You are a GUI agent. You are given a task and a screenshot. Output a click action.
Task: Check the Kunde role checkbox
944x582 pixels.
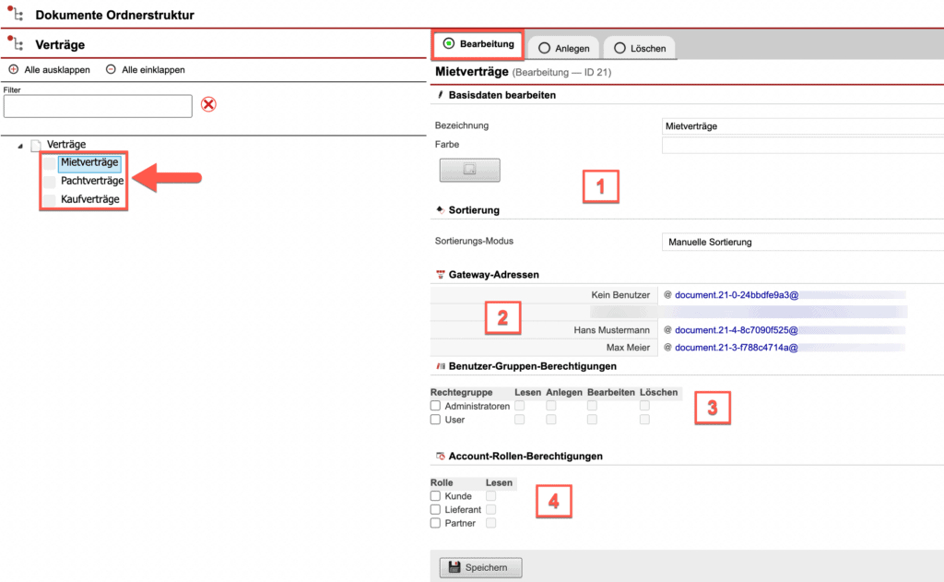434,496
